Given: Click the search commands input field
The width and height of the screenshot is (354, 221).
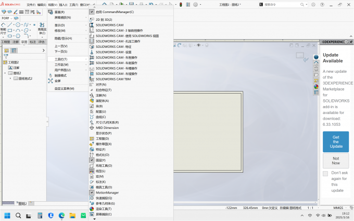Looking at the screenshot, I should pyautogui.click(x=281, y=5).
